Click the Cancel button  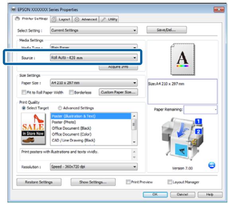[183, 194]
